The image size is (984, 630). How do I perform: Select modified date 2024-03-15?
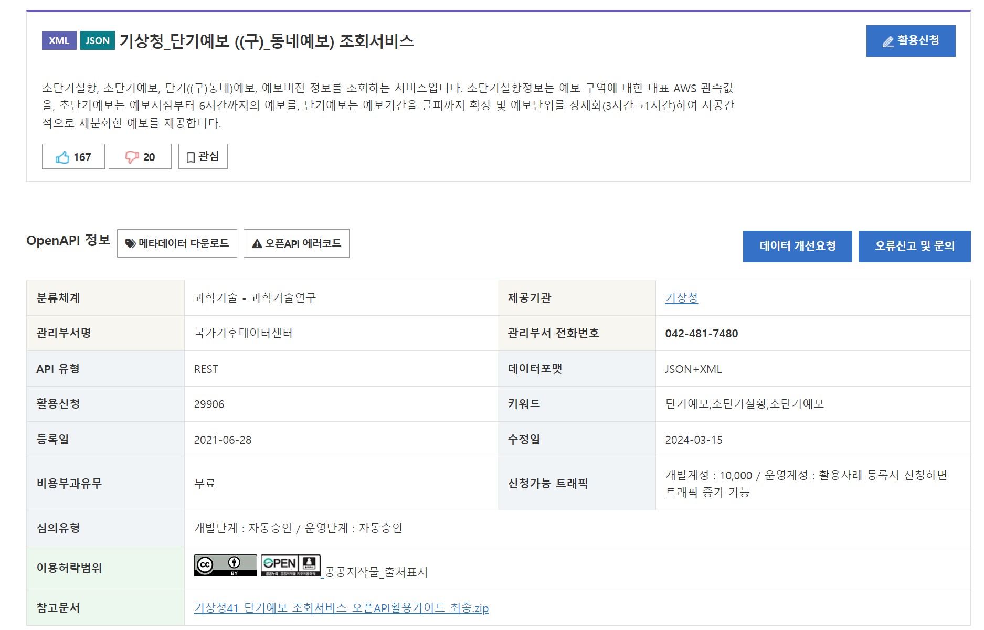tap(694, 440)
